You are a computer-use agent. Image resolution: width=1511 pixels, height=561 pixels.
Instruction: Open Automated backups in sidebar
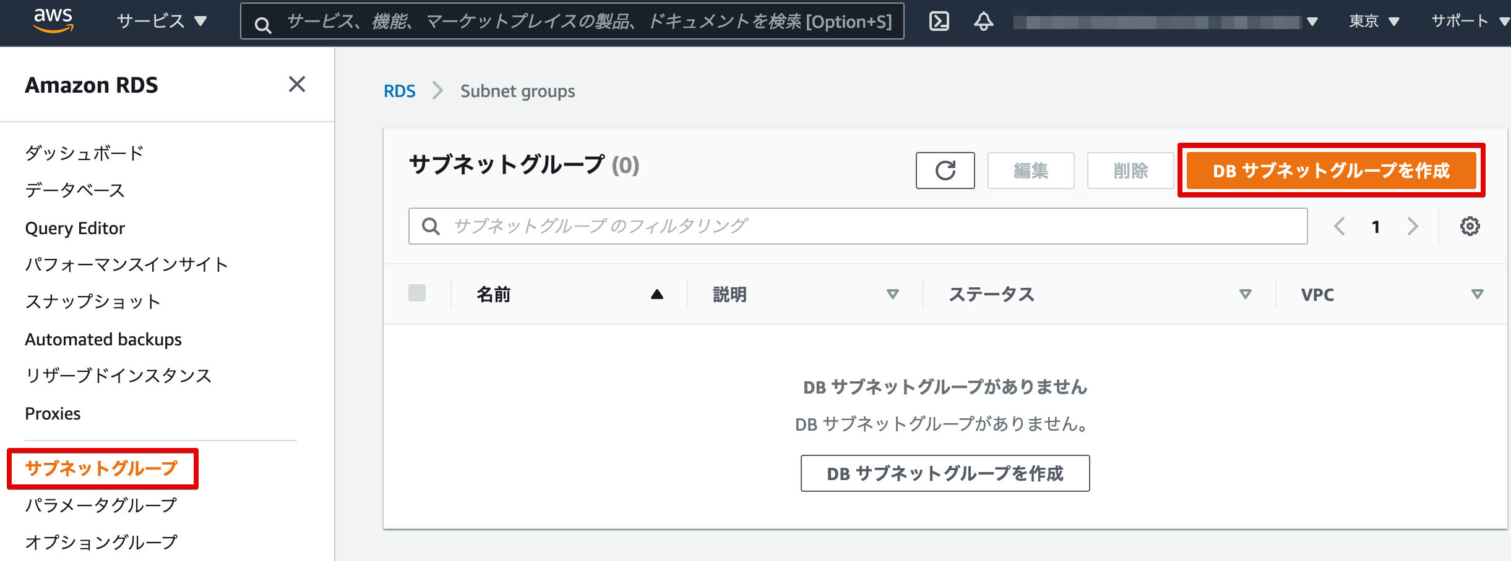103,339
